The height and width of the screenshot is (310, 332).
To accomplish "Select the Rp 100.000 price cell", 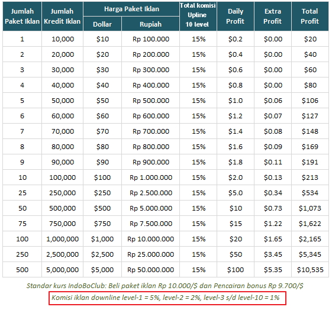I will pos(150,39).
